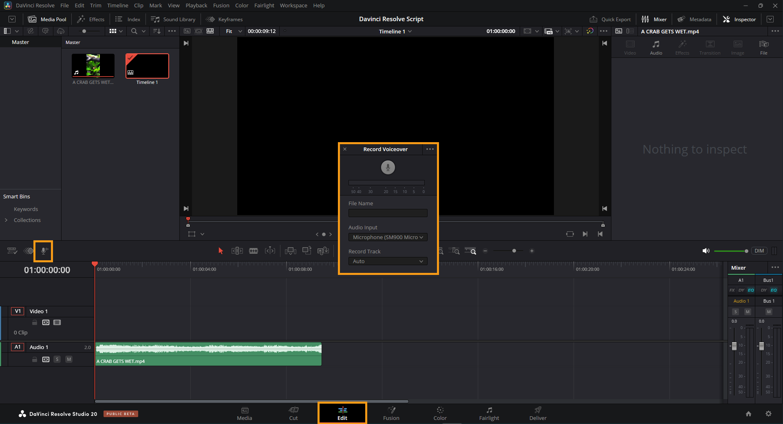
Task: Open the search filter dropdown arrow
Action: click(143, 31)
